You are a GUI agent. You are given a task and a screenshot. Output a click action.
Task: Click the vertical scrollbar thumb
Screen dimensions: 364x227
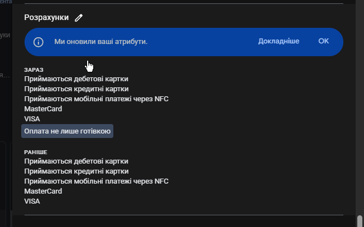(x=360, y=221)
